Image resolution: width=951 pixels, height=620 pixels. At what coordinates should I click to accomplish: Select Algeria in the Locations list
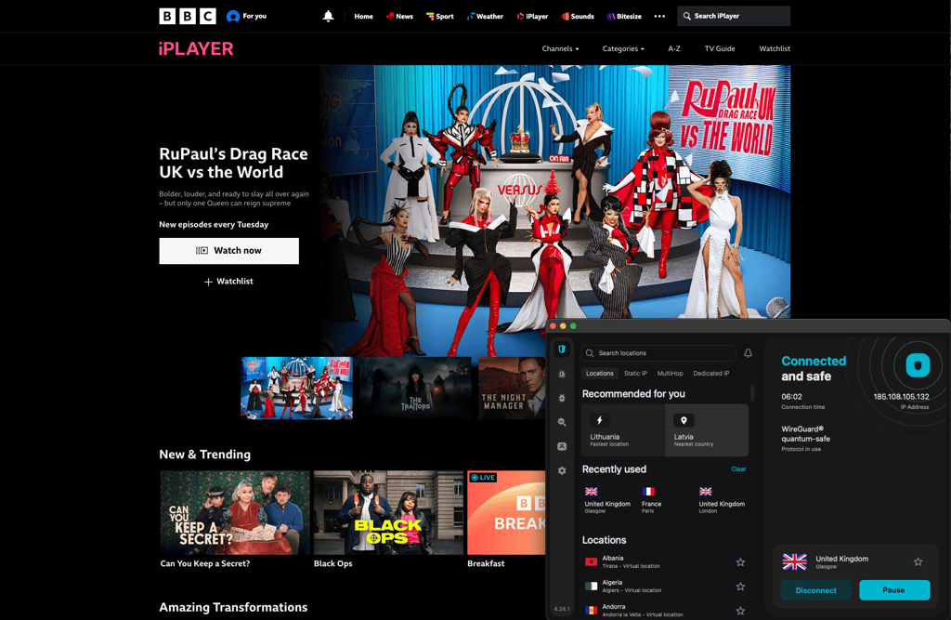click(x=664, y=587)
